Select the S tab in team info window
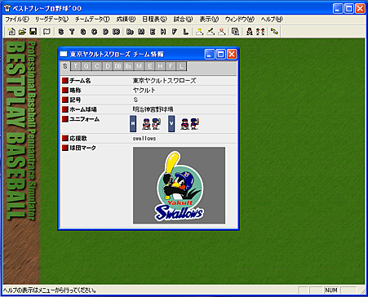The height and width of the screenshot is (297, 368). coord(65,66)
